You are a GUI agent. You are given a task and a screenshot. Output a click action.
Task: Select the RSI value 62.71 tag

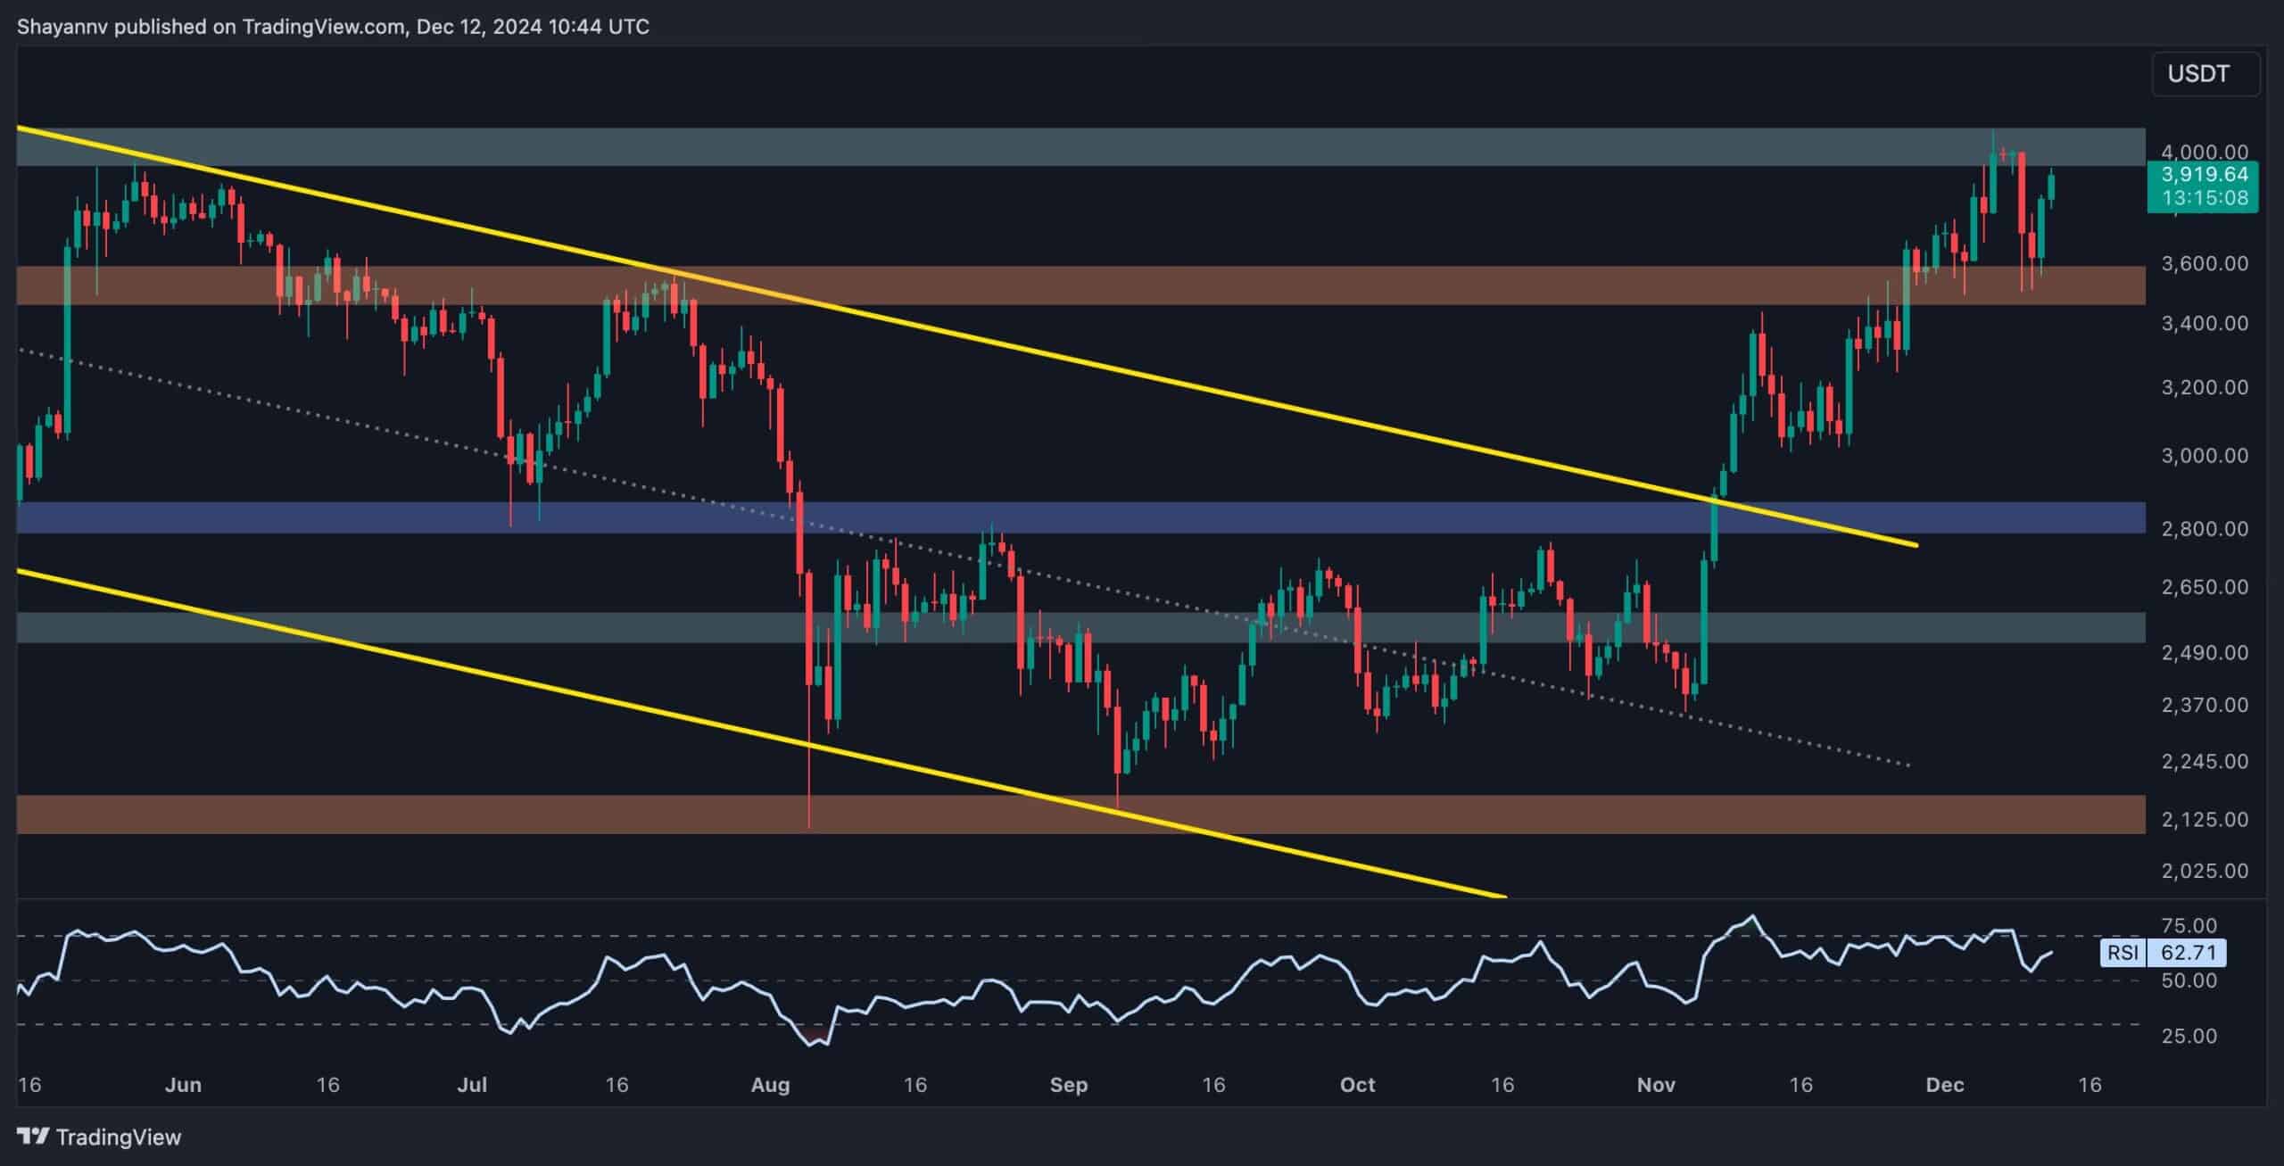(2189, 953)
